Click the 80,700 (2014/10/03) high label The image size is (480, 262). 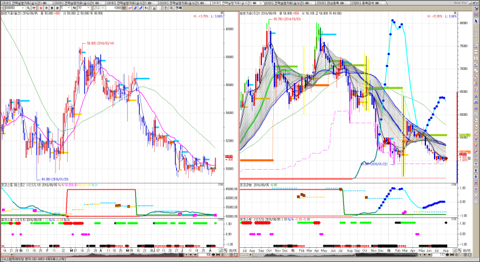[x=287, y=19]
